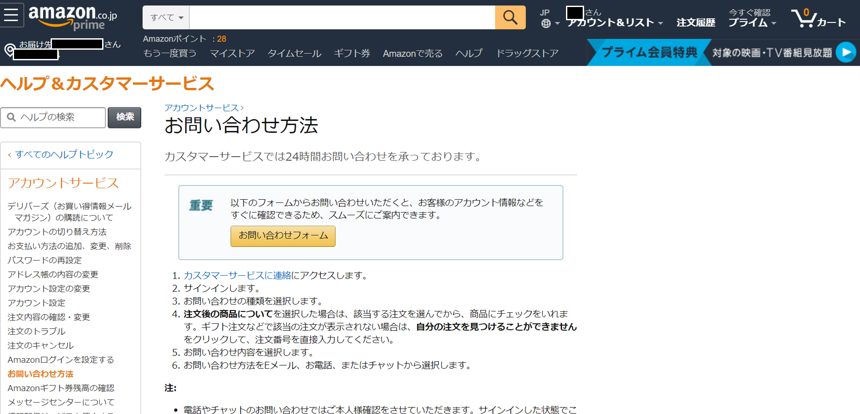Click カスタマーサービスに連絡 link in step 1
Image resolution: width=860 pixels, height=414 pixels.
click(x=237, y=275)
